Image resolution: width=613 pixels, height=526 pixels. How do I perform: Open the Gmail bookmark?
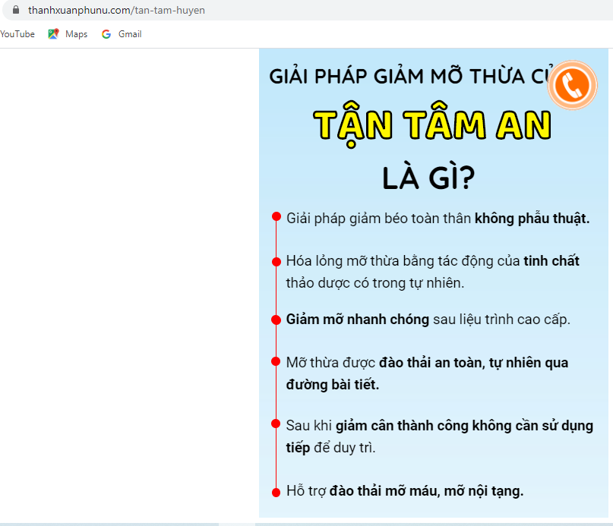(126, 33)
